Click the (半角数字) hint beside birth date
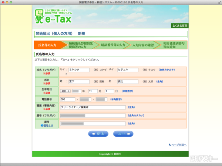Screen dimensions: 222x166 [127, 91]
